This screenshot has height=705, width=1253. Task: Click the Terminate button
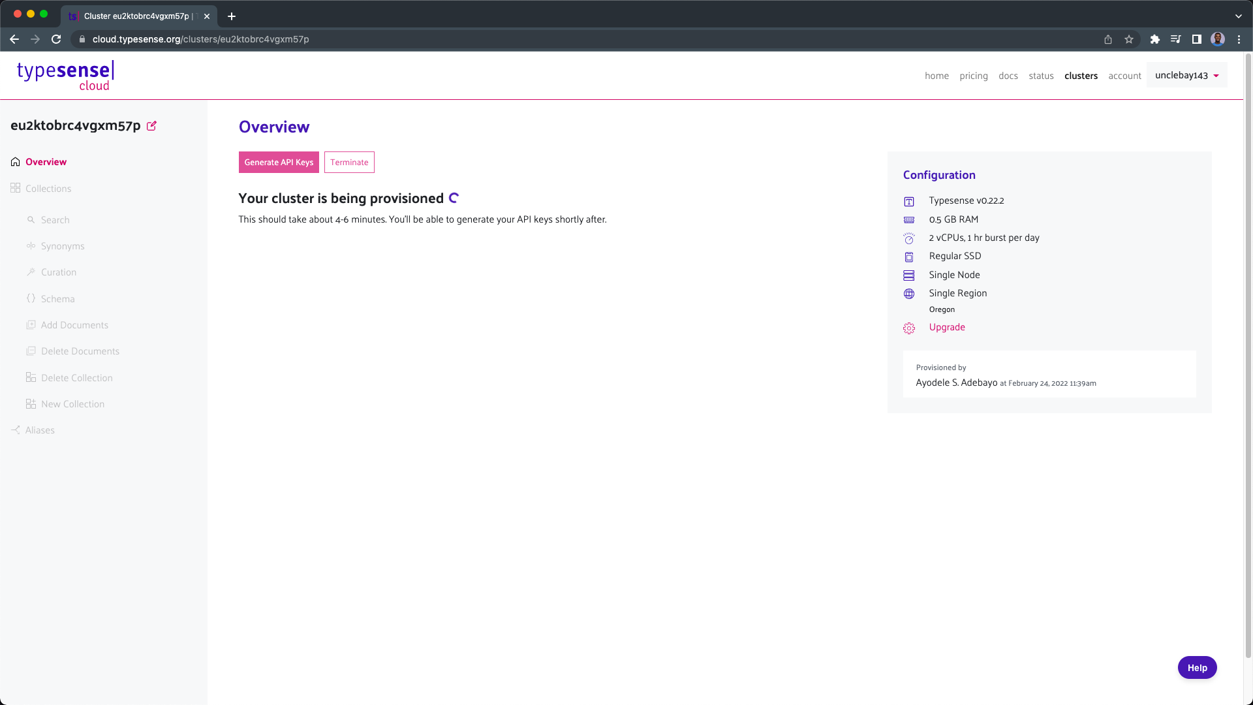(x=349, y=163)
